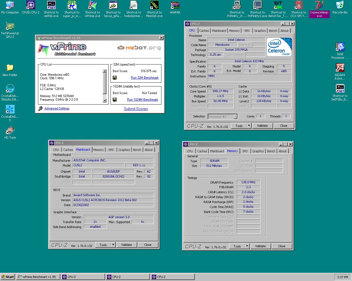The image size is (352, 281).
Task: Click the hwbot.org logo in wPrime
Action: (139, 47)
